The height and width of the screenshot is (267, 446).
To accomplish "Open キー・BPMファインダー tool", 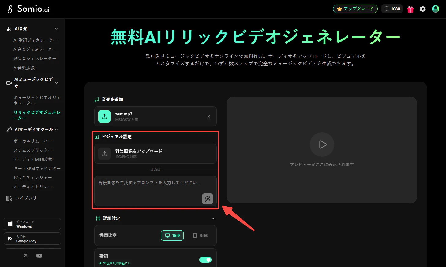I will [37, 169].
